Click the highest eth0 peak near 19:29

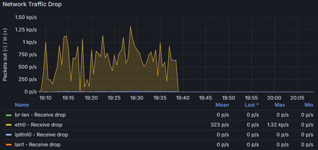click(130, 26)
